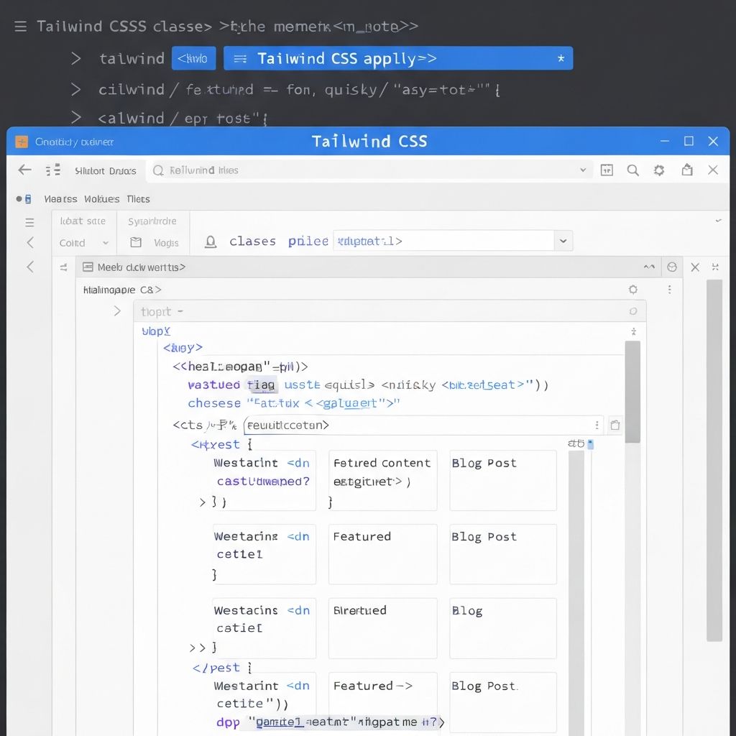This screenshot has height=736, width=736.
Task: Click the search magnifier in the toolbar
Action: coord(632,170)
